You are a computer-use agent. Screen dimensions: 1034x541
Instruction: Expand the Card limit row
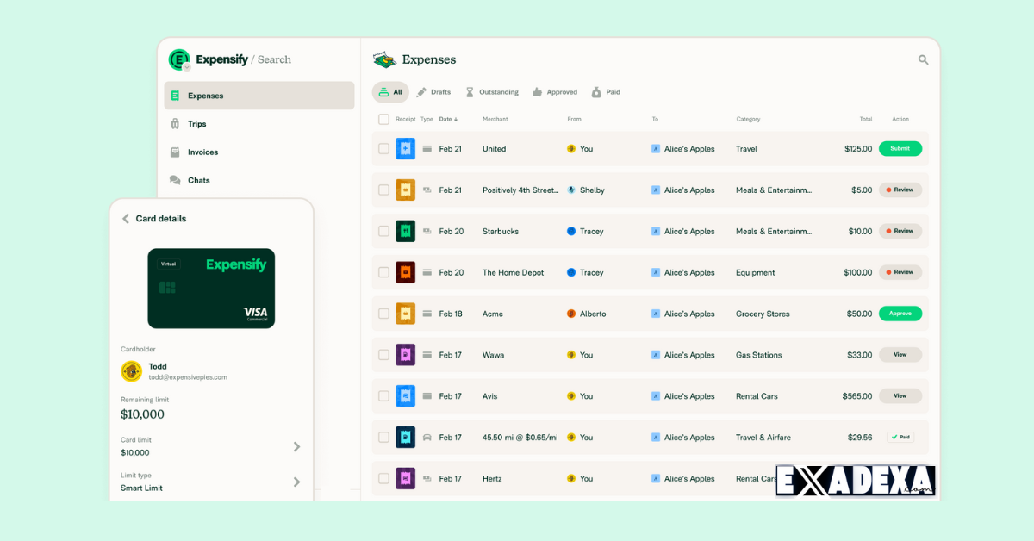296,446
